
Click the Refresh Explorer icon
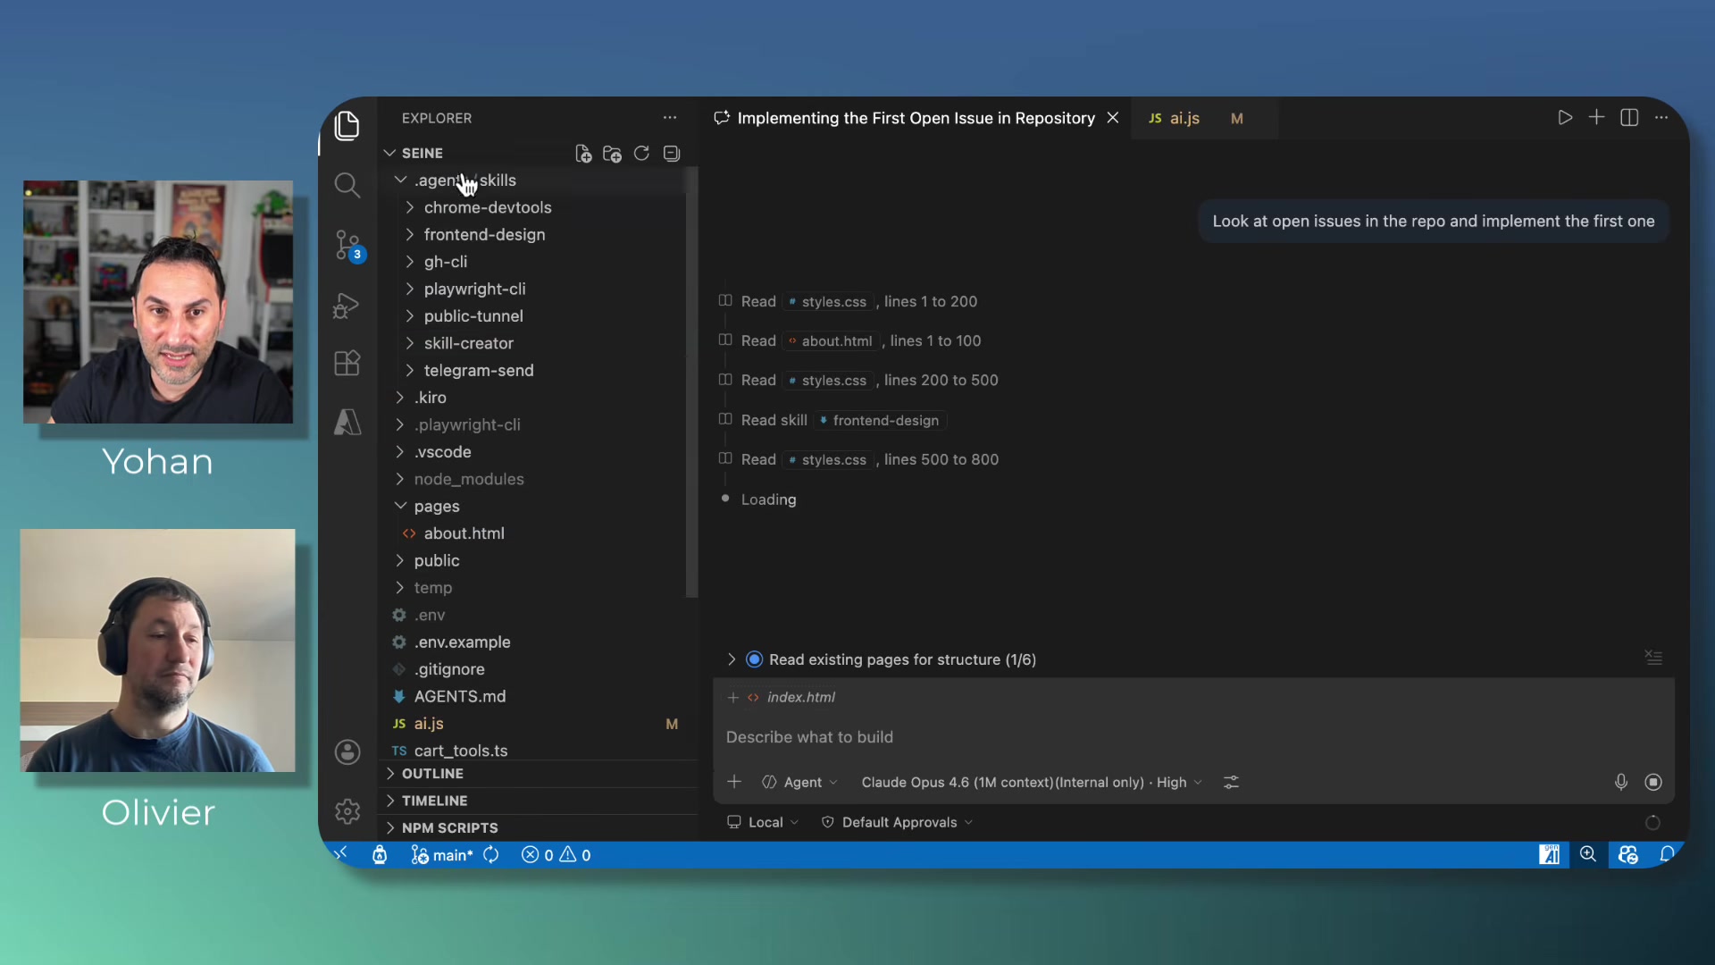(641, 153)
